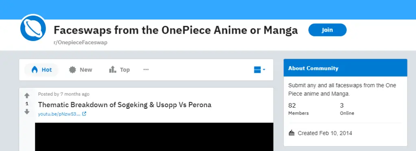Click the black video thumbnail preview
416x151 pixels.
[x=154, y=137]
